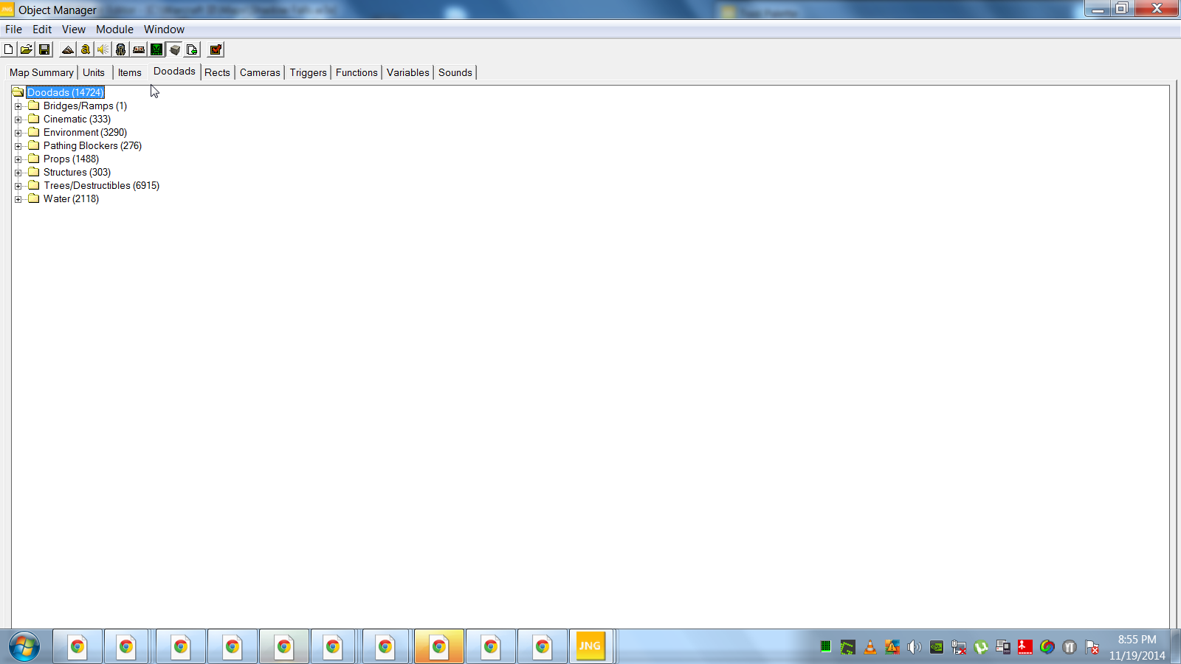1181x664 pixels.
Task: Click the Save floppy disk icon
Action: pos(44,49)
